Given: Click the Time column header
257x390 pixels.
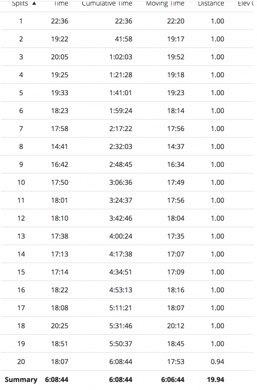Looking at the screenshot, I should (61, 3).
